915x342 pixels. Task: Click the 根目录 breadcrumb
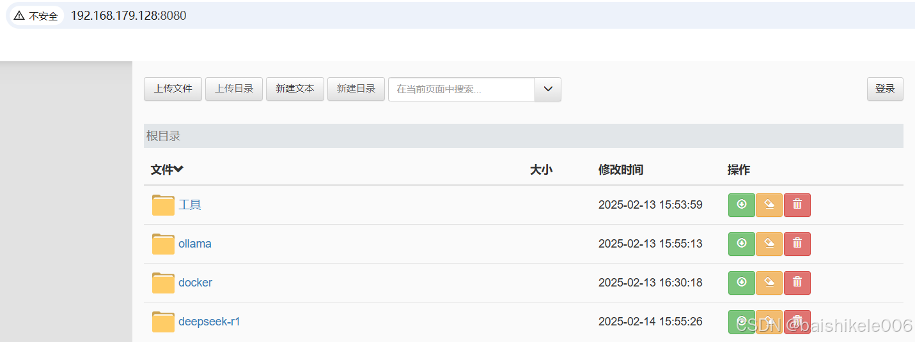pos(164,136)
